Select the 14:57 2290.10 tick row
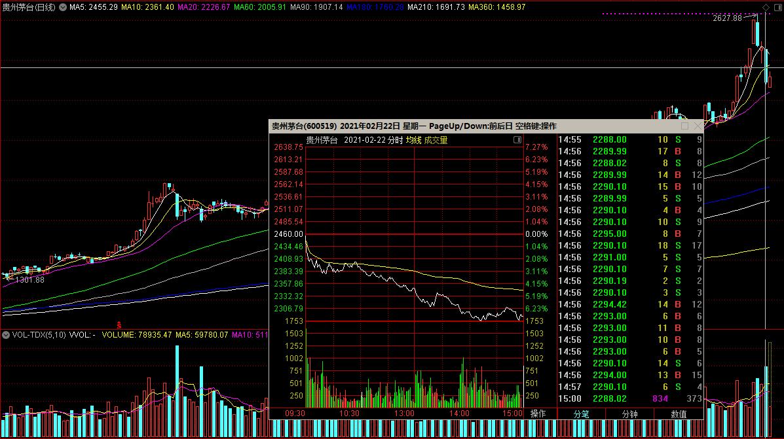This screenshot has height=439, width=784. [630, 387]
